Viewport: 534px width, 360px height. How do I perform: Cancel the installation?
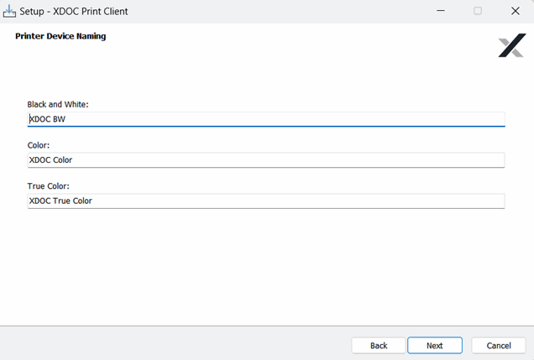[499, 345]
